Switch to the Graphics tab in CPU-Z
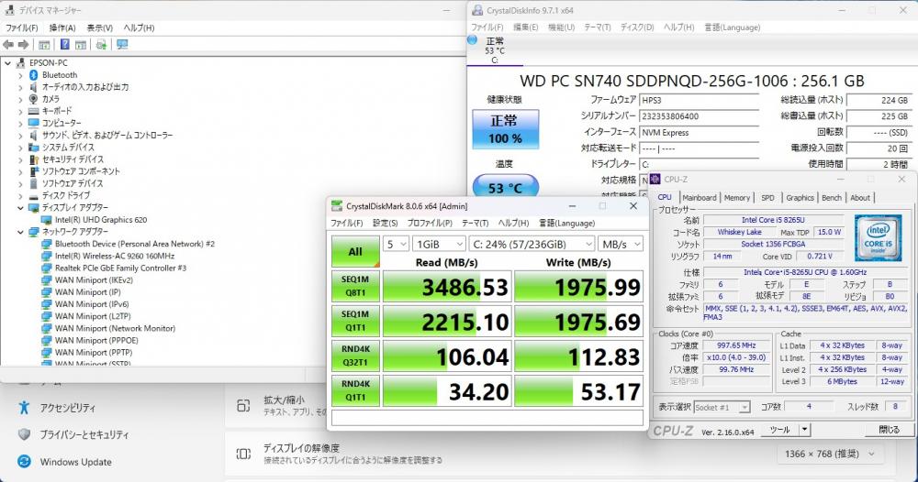The image size is (918, 482). point(800,198)
